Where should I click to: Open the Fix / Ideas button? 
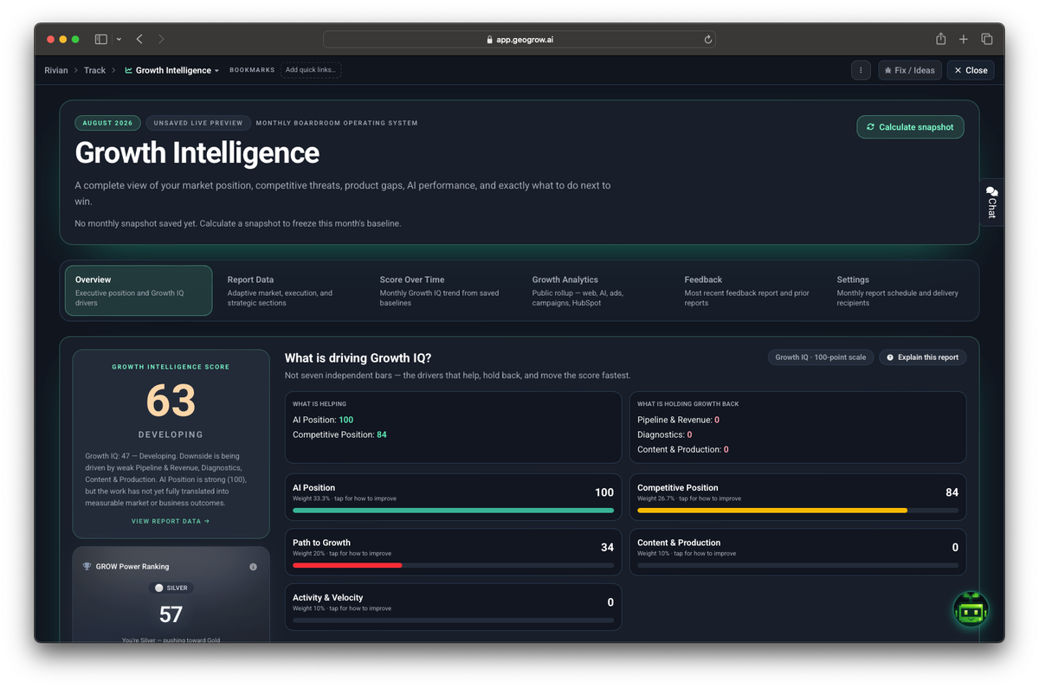(x=910, y=70)
